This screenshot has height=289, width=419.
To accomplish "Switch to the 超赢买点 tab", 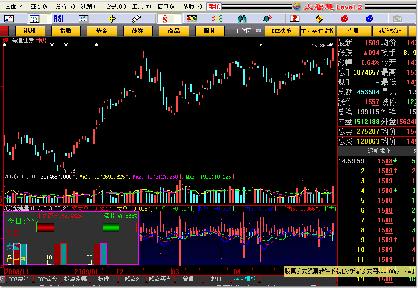I will pos(160,279).
